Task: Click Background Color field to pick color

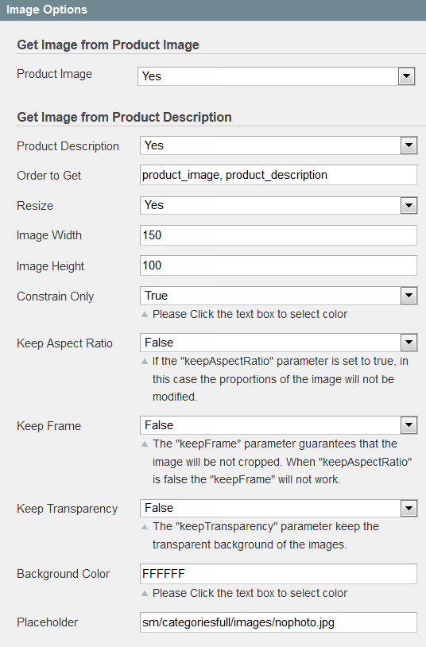Action: click(279, 574)
